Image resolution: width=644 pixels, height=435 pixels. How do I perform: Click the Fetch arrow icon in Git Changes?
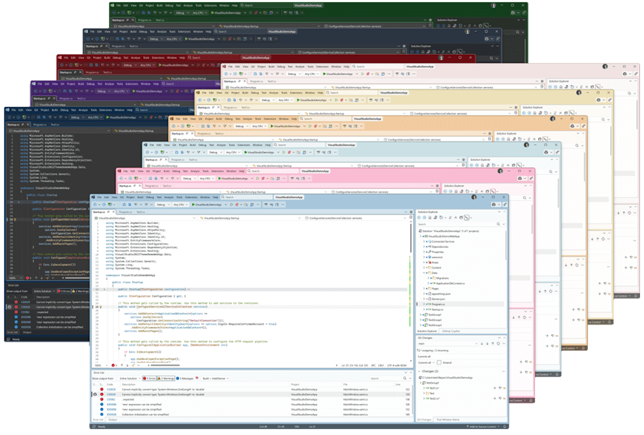(x=481, y=344)
